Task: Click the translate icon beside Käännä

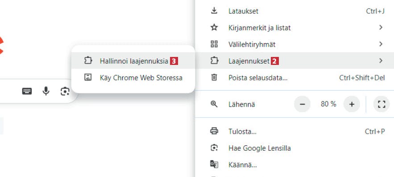Action: pos(214,165)
